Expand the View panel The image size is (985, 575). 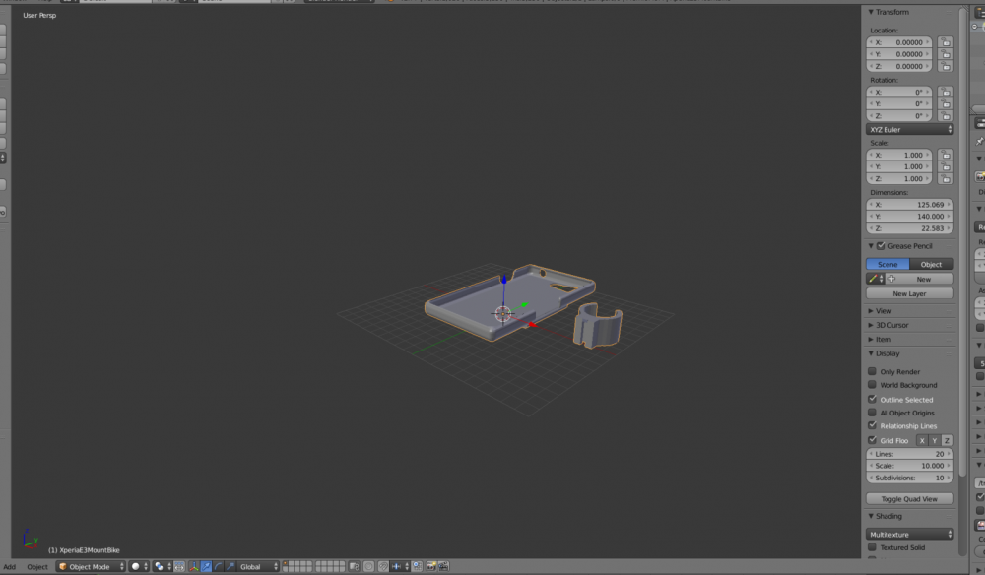tap(872, 311)
